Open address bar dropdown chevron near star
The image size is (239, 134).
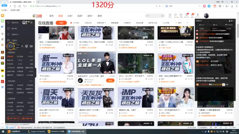(x=163, y=6)
